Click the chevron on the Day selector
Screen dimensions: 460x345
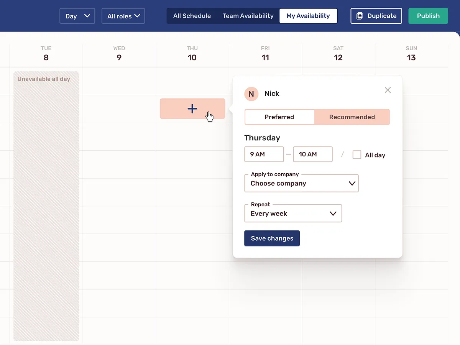click(x=87, y=16)
